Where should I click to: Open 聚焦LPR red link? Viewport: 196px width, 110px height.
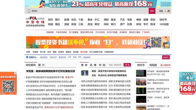(70, 77)
